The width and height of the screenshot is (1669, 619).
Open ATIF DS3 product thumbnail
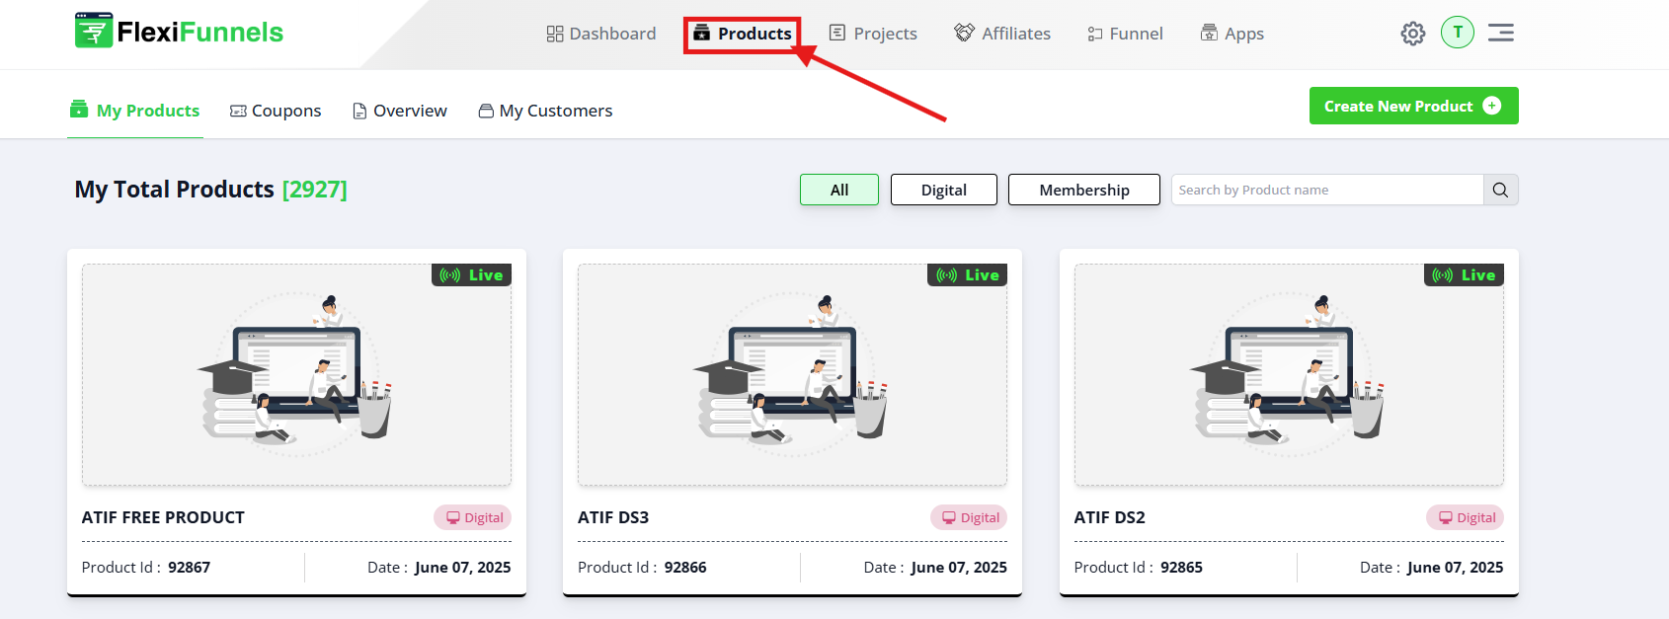[792, 375]
